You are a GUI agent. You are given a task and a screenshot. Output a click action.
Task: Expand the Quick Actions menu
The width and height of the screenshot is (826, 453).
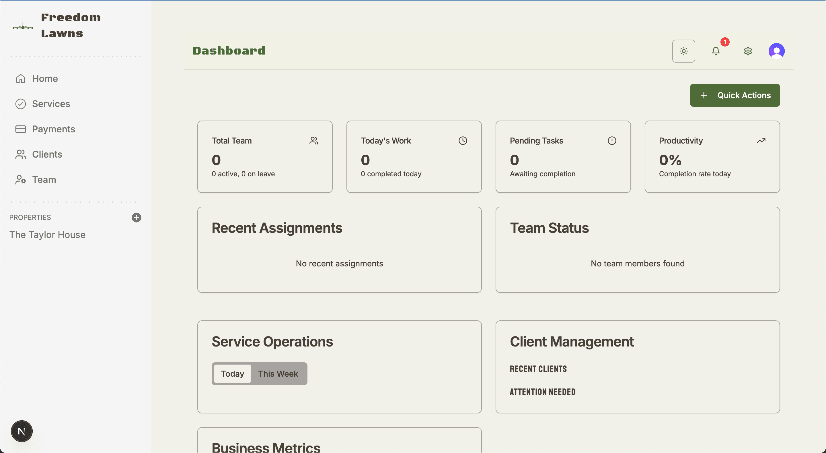735,95
